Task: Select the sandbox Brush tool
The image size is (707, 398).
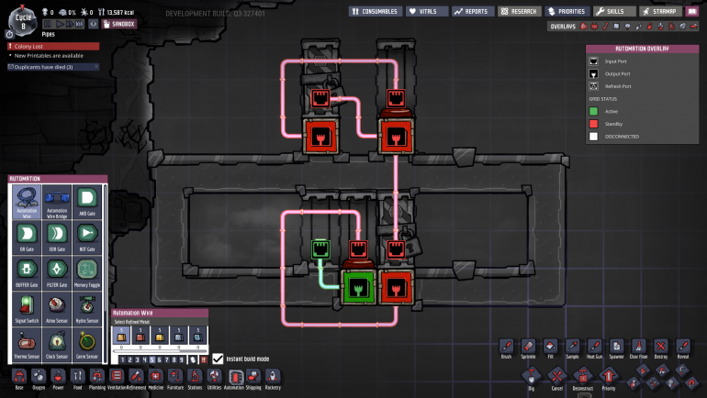Action: coord(506,348)
